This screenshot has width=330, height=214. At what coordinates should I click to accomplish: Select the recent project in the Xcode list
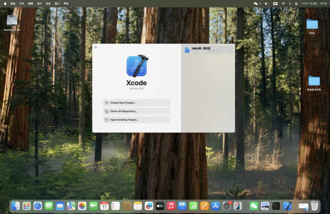click(x=208, y=50)
